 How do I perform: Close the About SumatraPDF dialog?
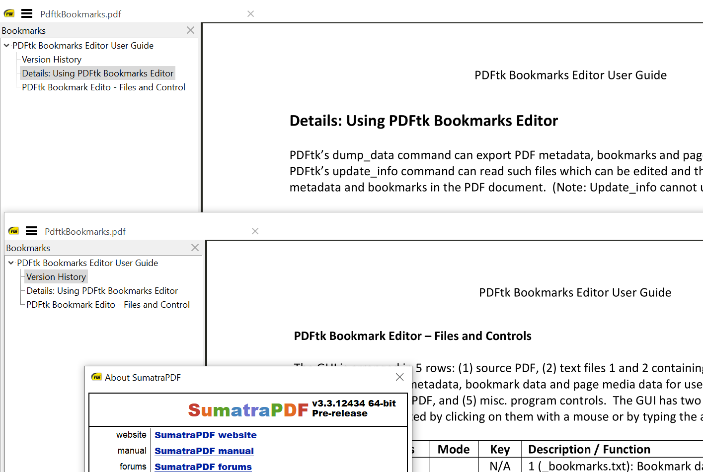pos(399,377)
